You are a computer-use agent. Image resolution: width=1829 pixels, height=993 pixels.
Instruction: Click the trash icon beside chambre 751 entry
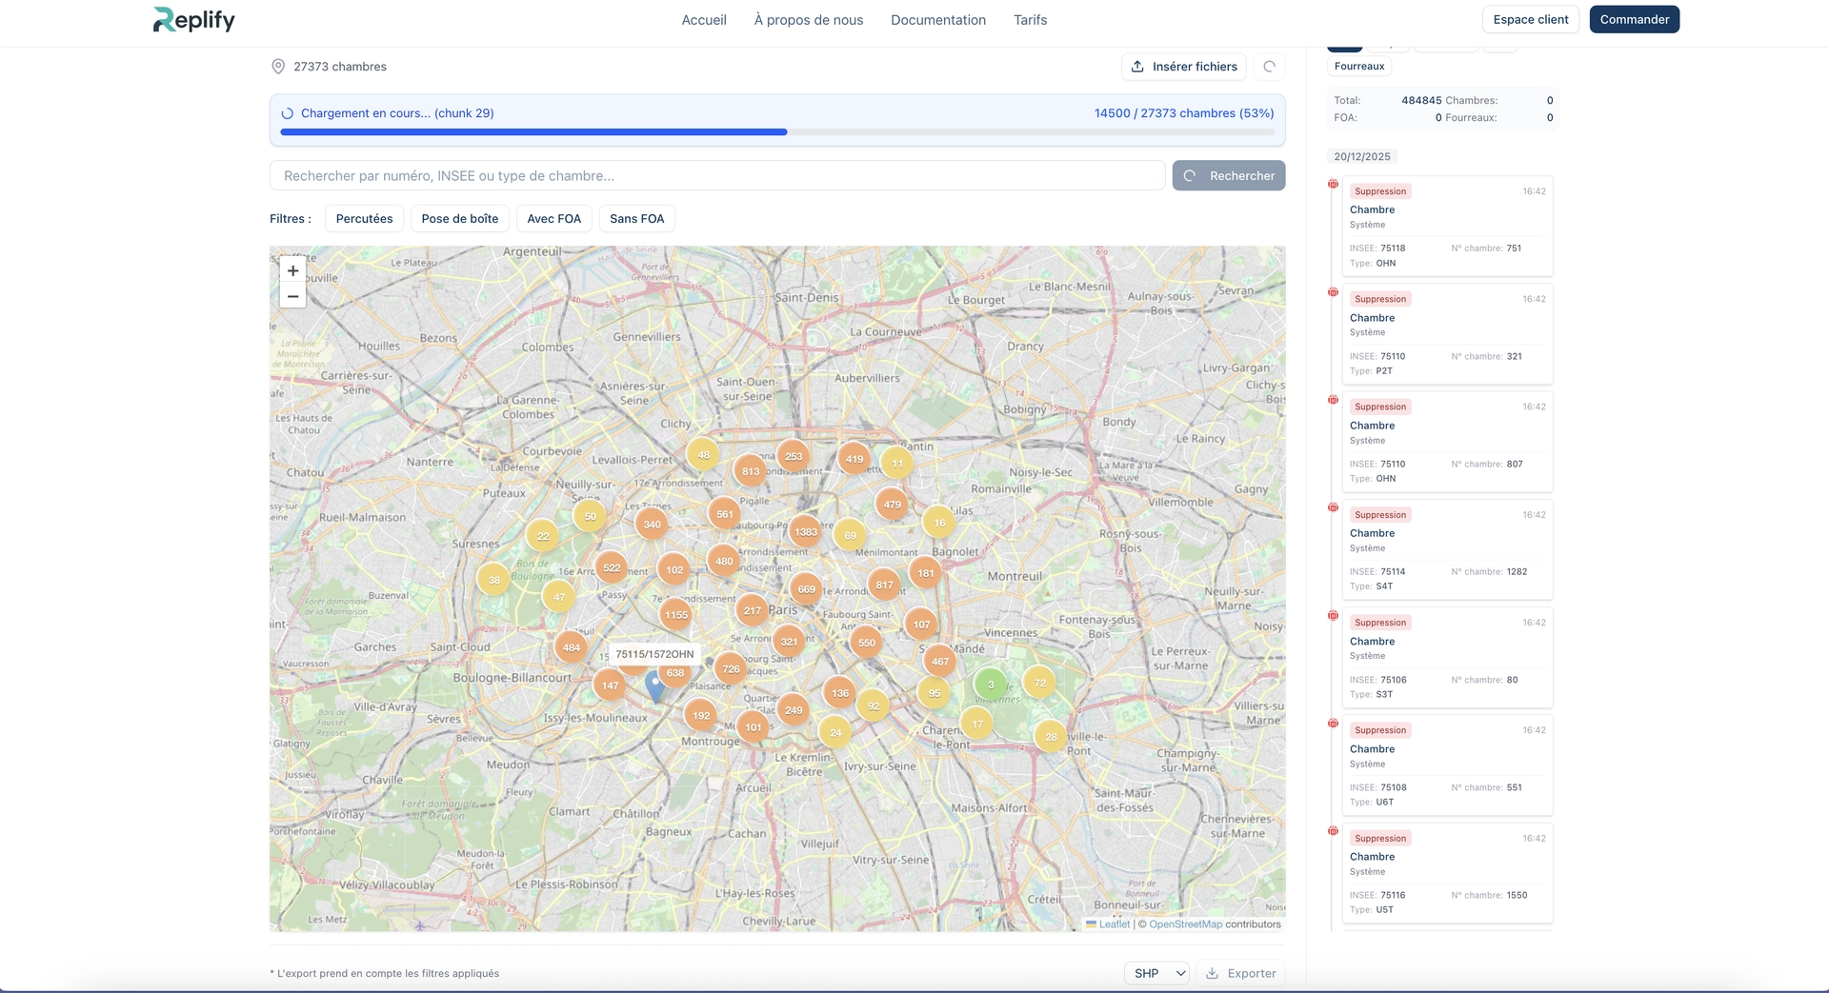coord(1333,185)
